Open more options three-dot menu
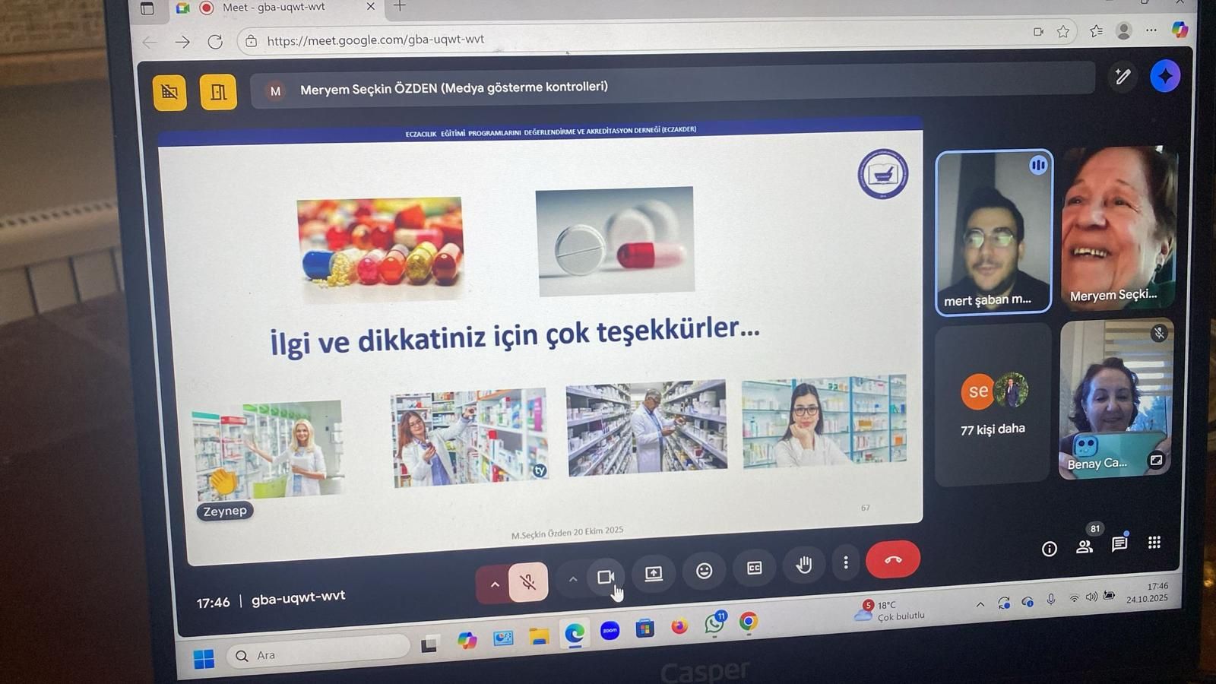 846,562
